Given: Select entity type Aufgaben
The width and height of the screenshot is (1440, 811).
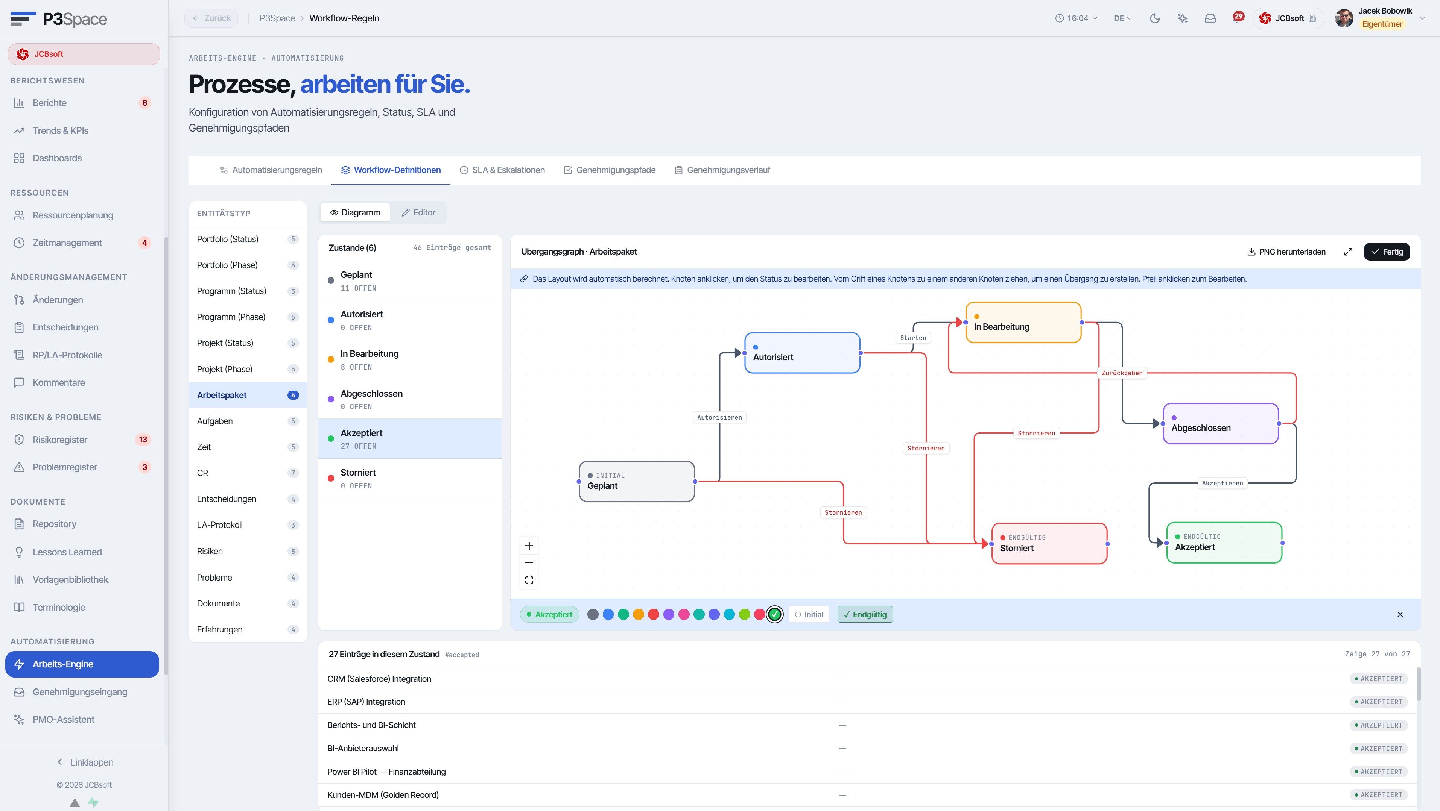Looking at the screenshot, I should (x=248, y=421).
